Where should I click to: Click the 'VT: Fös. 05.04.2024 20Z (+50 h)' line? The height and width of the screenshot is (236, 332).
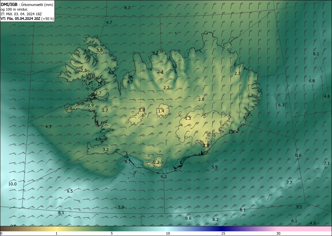click(x=27, y=19)
